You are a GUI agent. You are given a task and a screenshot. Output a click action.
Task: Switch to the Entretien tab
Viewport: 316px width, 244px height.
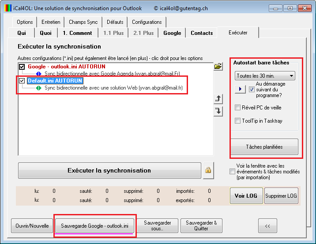click(x=51, y=22)
